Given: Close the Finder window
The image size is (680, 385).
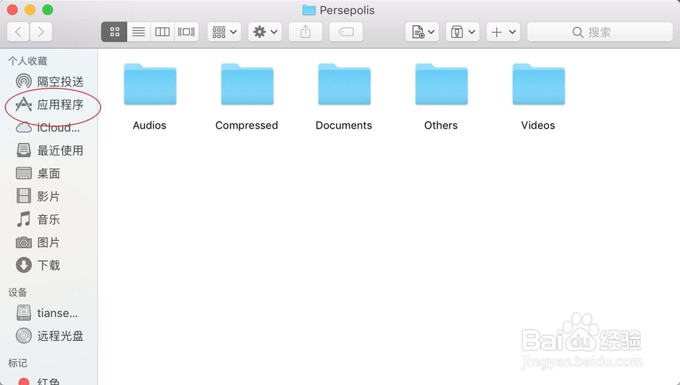Looking at the screenshot, I should pos(12,10).
